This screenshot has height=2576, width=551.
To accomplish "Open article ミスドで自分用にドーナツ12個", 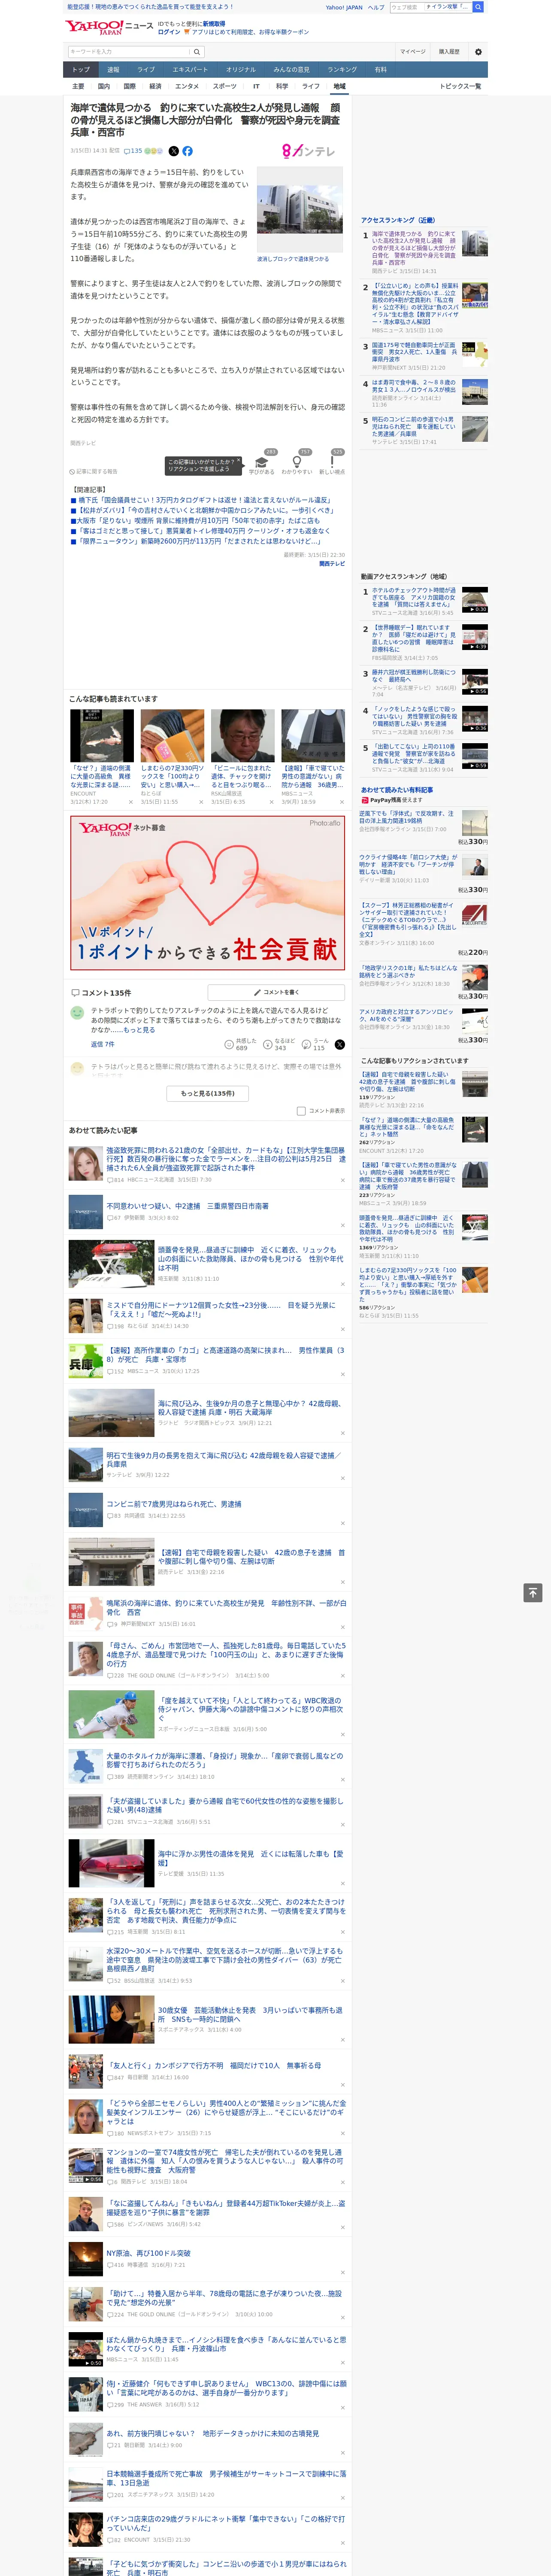I will point(221,1309).
